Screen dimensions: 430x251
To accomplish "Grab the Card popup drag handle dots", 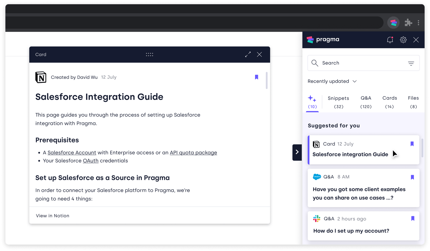I will [x=149, y=54].
